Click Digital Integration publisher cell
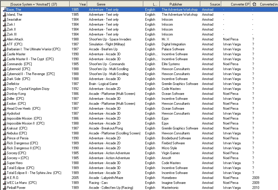This screenshot has width=278, height=190. coord(174,44)
